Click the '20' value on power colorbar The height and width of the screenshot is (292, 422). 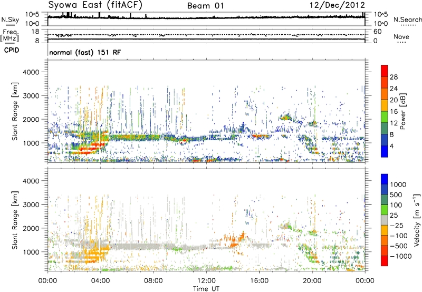point(394,100)
